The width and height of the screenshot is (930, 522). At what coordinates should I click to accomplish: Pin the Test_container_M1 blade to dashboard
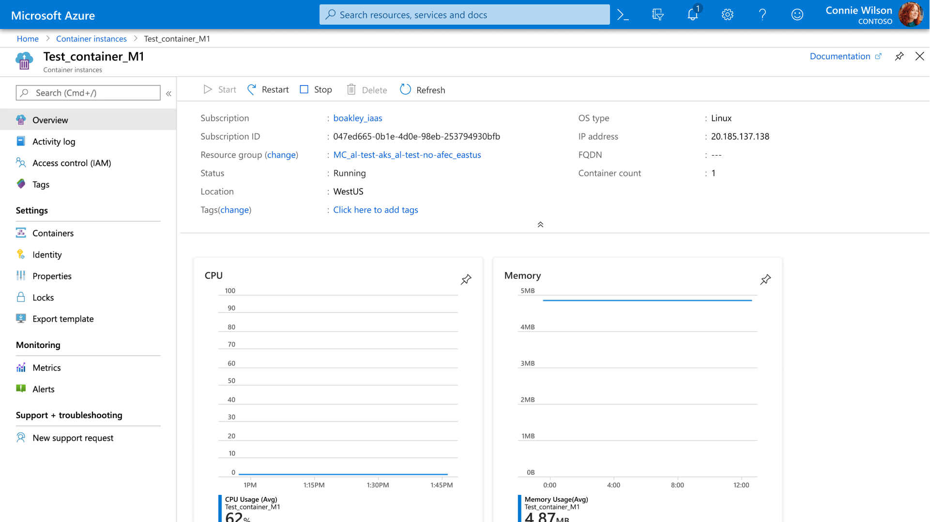point(899,57)
